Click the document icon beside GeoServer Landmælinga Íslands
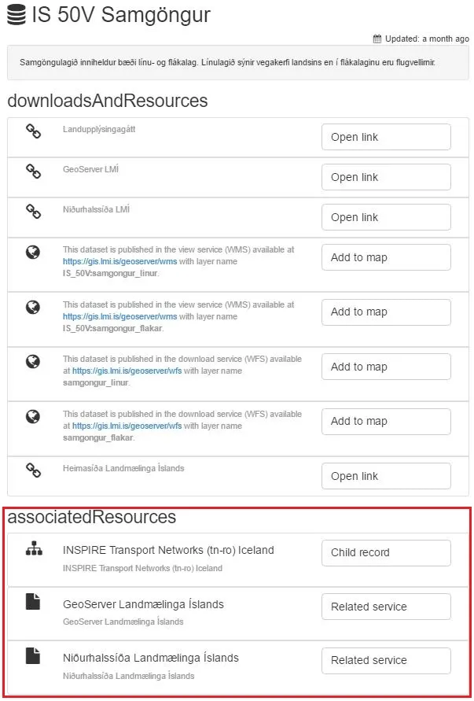This screenshot has height=701, width=474. 33,602
